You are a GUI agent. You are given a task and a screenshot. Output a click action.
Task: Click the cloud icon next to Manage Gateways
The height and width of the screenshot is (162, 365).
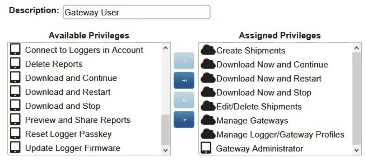pos(208,120)
